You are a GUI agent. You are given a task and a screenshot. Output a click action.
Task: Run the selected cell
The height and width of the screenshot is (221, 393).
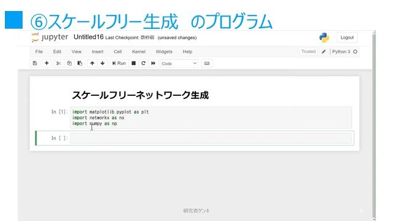point(119,63)
